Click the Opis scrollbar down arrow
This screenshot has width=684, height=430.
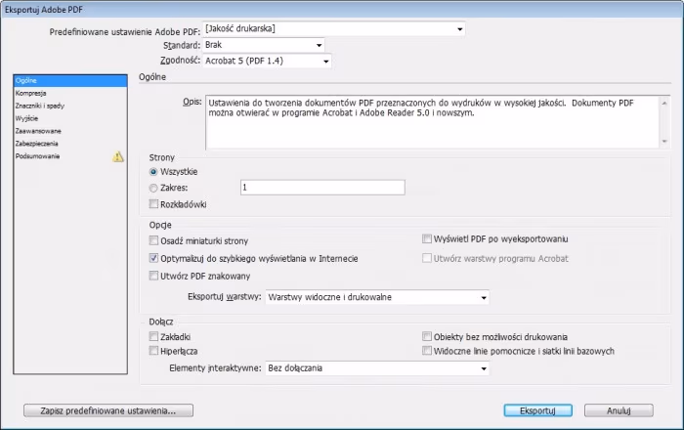tap(664, 142)
